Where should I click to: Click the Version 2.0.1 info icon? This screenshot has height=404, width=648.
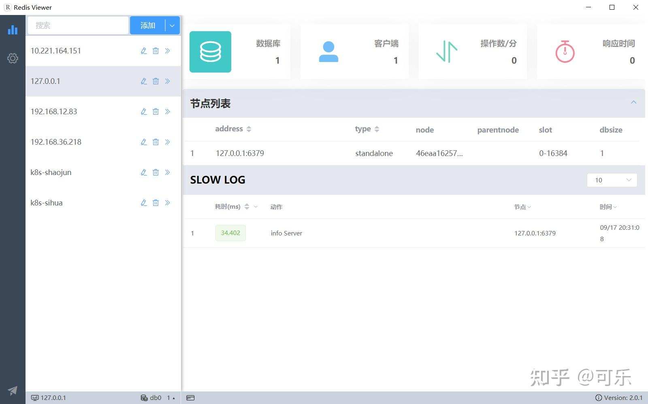[598, 398]
